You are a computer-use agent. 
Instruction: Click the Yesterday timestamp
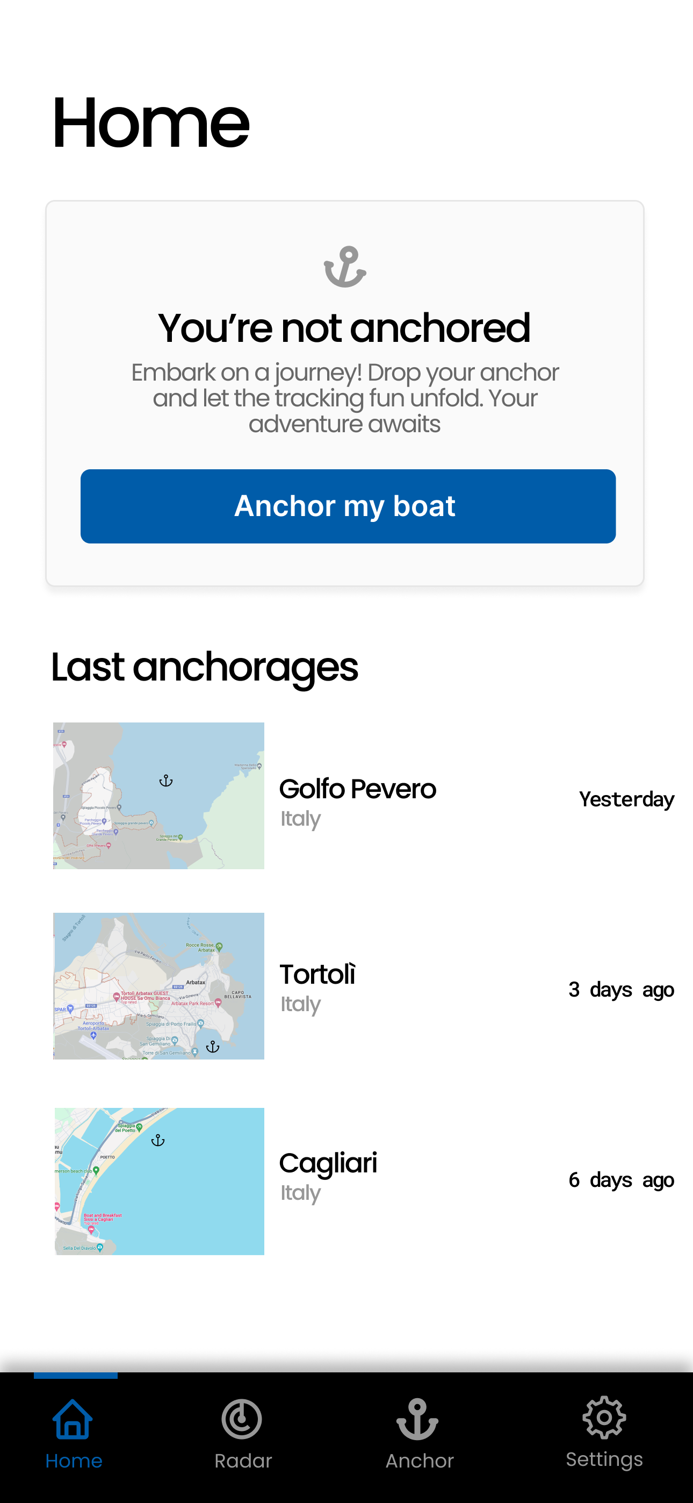pyautogui.click(x=626, y=799)
